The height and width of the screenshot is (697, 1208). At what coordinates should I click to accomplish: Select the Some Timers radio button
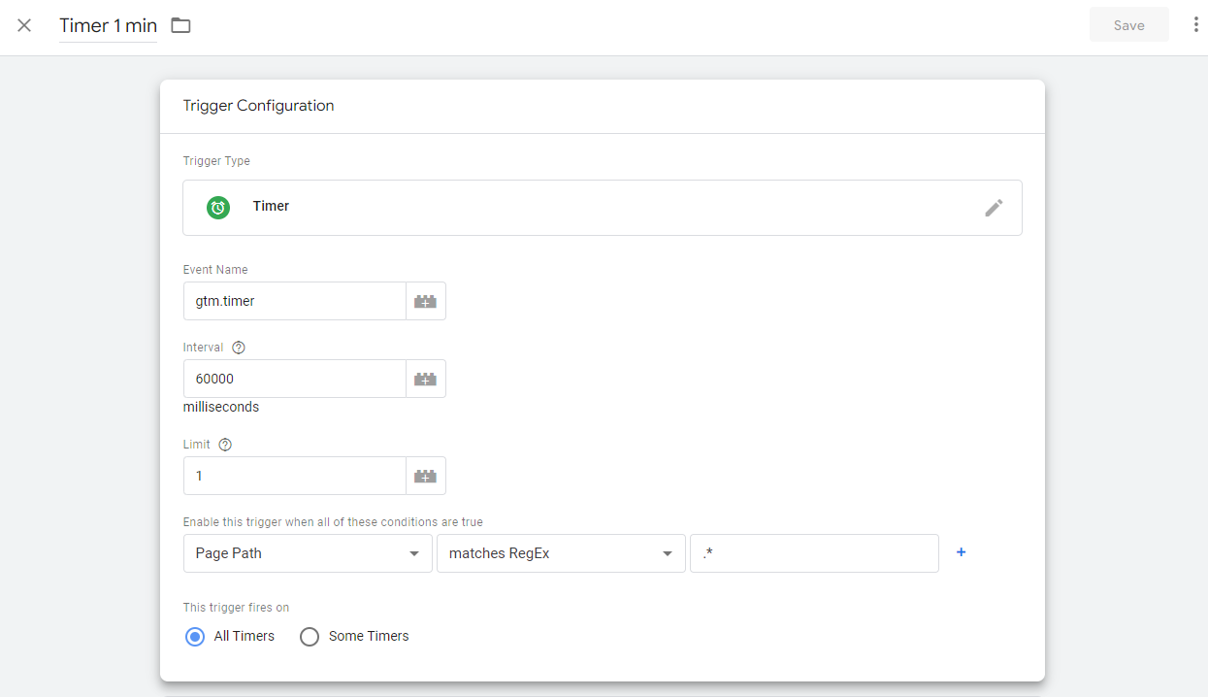coord(310,636)
